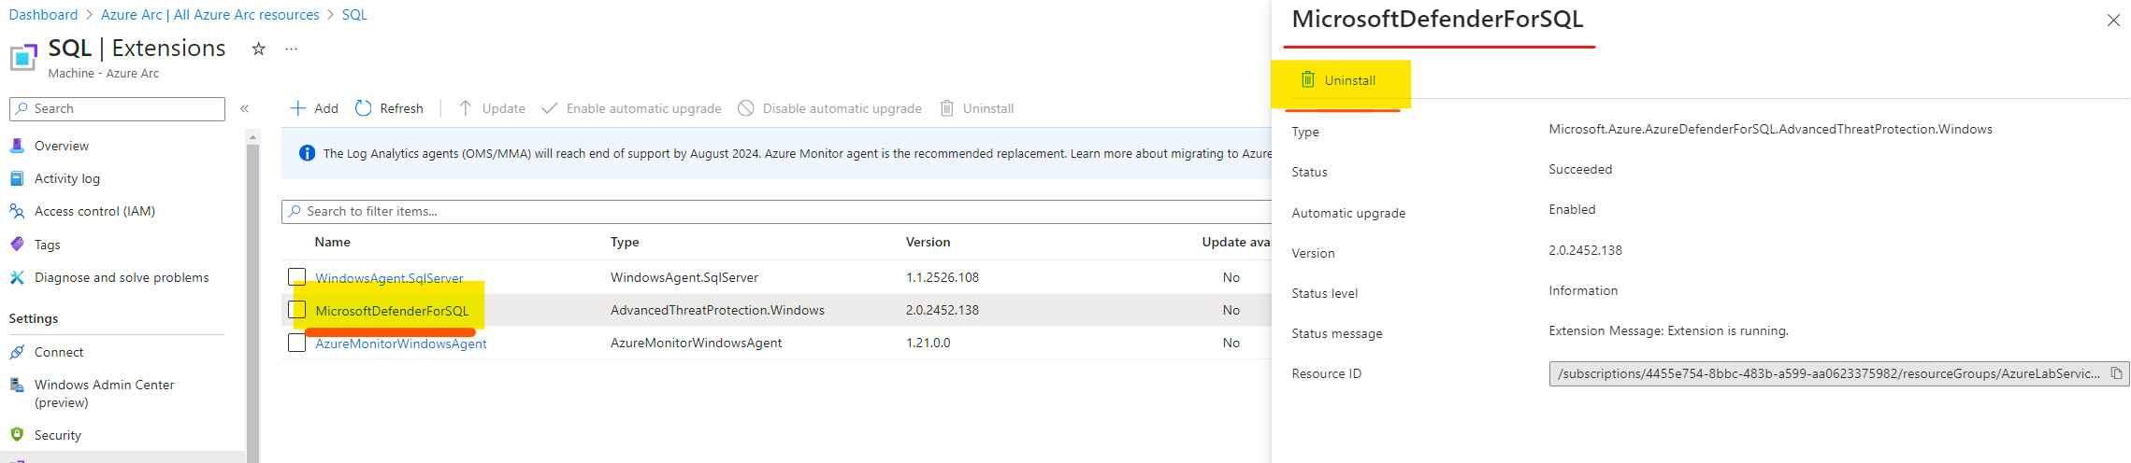Click the Connect plug icon
2131x463 pixels.
pos(17,352)
